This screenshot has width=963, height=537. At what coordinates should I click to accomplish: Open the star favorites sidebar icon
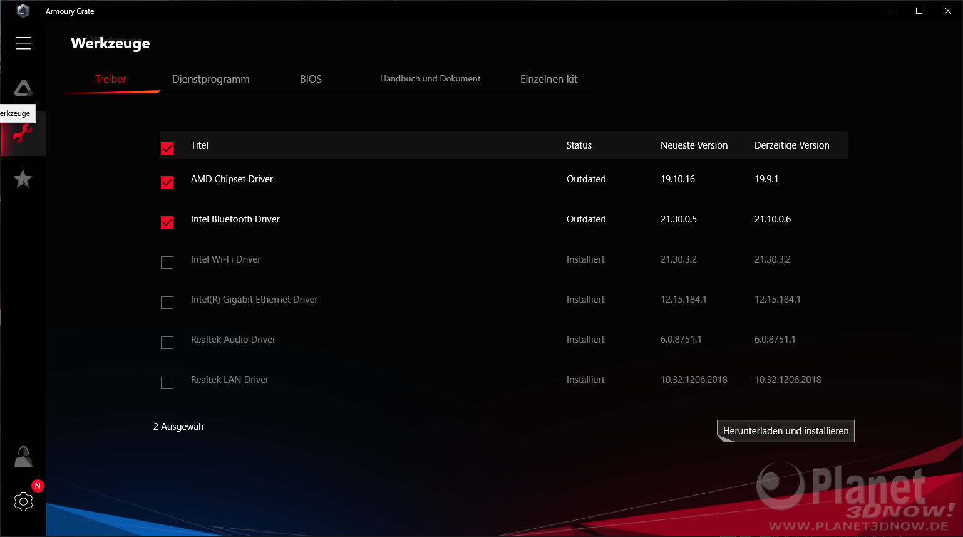tap(23, 179)
